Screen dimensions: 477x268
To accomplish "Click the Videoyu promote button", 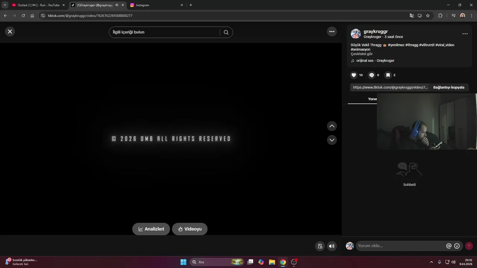I will [x=190, y=229].
